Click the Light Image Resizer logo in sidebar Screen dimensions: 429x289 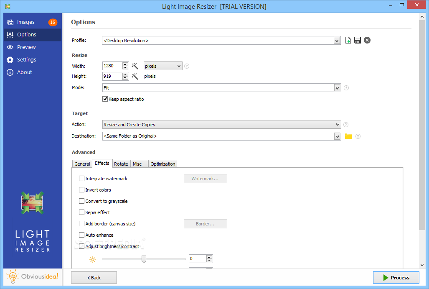click(32, 203)
